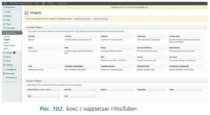Open the Menus submenu item
Image resolution: width=210 pixels, height=115 pixels.
pyautogui.click(x=6, y=43)
